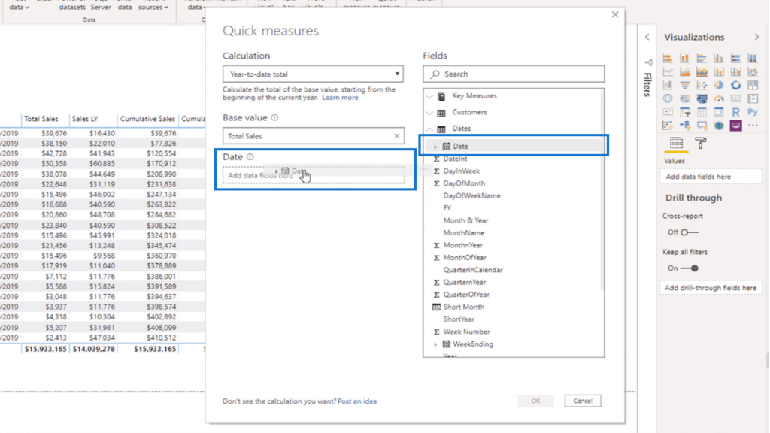The height and width of the screenshot is (433, 770).
Task: Expand the Key Measures table
Action: [429, 96]
